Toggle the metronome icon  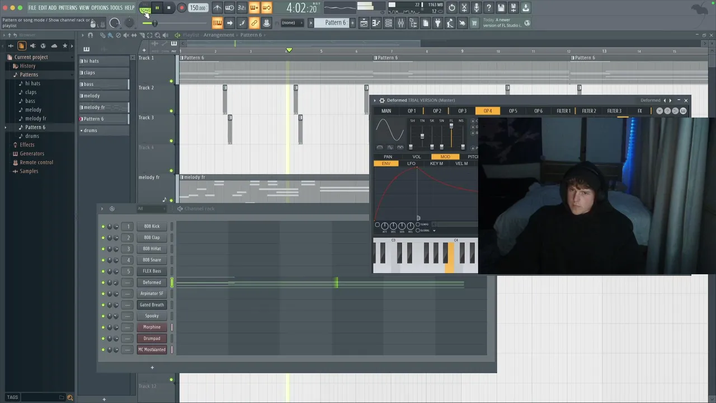218,8
